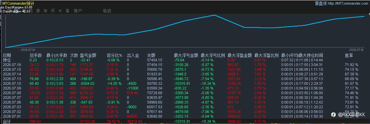Screen dimensions: 370x124
Task: Click the 百分比% column header
Action: click(114, 55)
